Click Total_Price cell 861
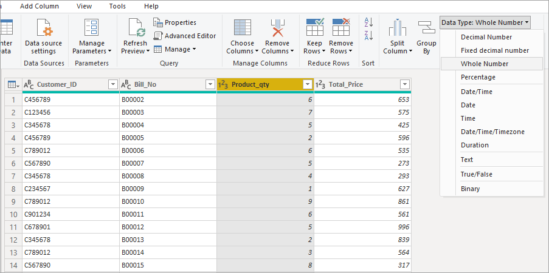The image size is (549, 273). coord(363,201)
